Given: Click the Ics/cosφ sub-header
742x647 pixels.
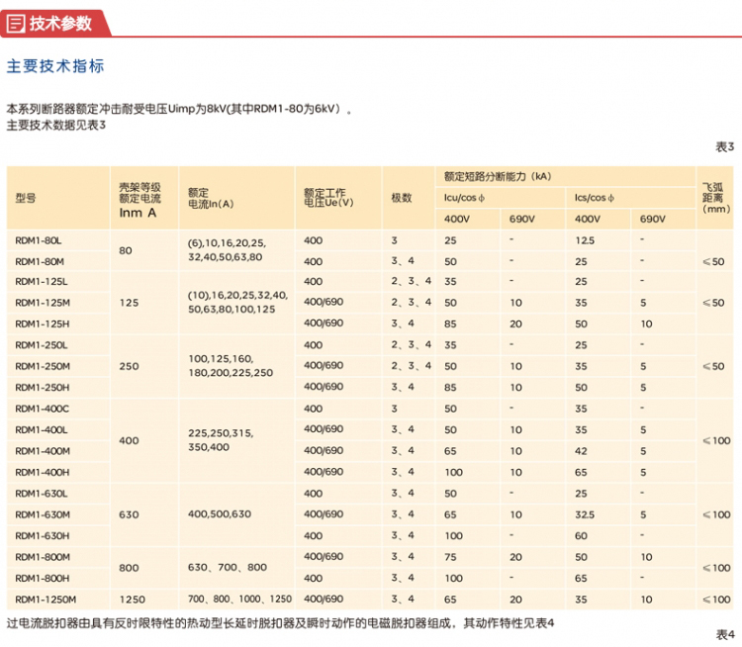Looking at the screenshot, I should [596, 198].
